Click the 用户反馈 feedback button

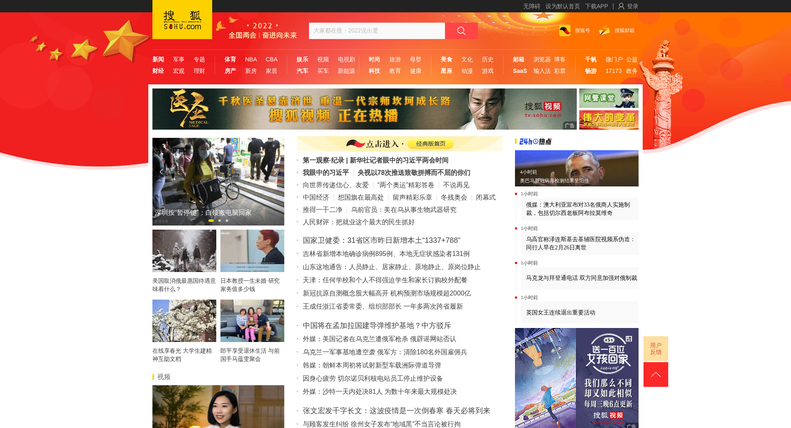click(x=655, y=349)
